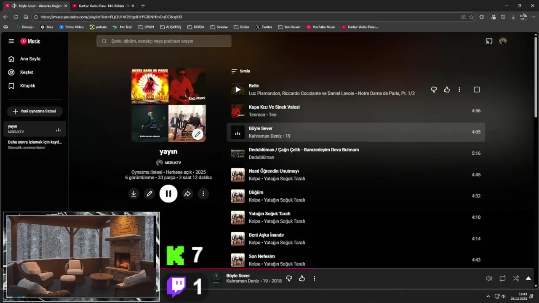Viewport: 539px width, 303px height.
Task: Open more options for the yayın playlist
Action: pos(203,194)
